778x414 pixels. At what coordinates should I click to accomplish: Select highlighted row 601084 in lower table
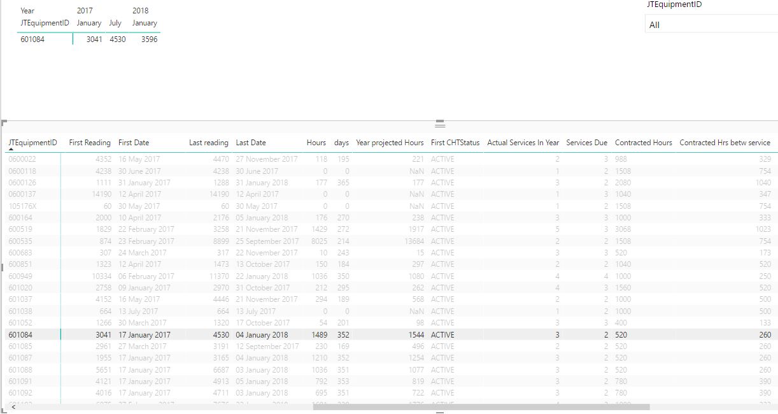click(390, 334)
